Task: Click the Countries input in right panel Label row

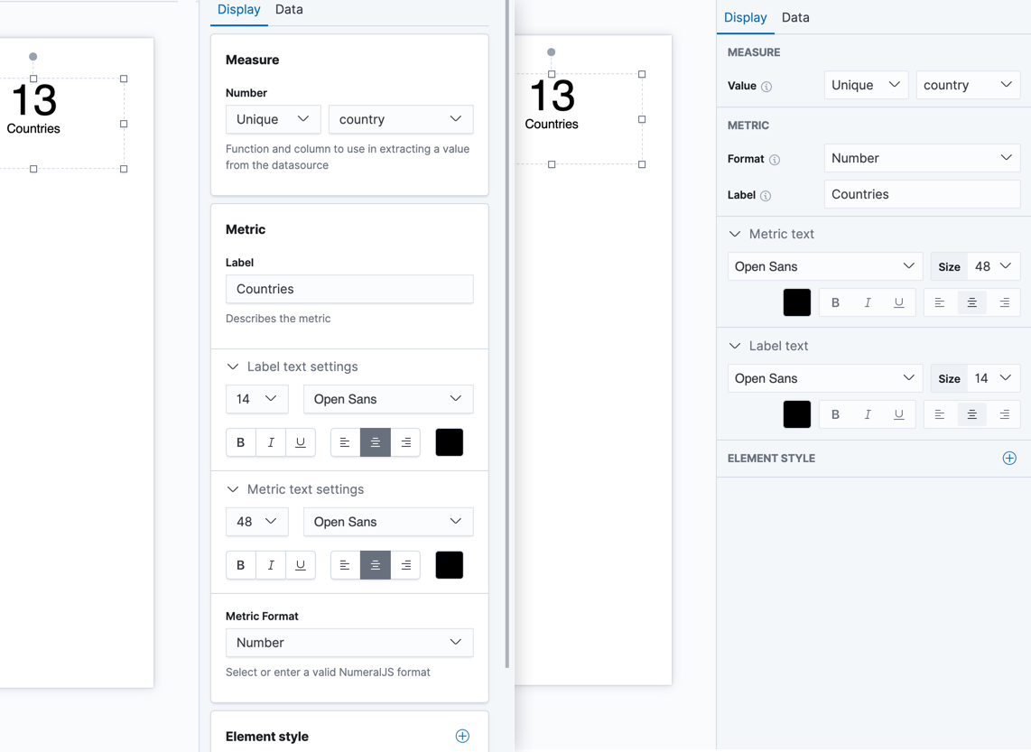Action: click(x=922, y=195)
